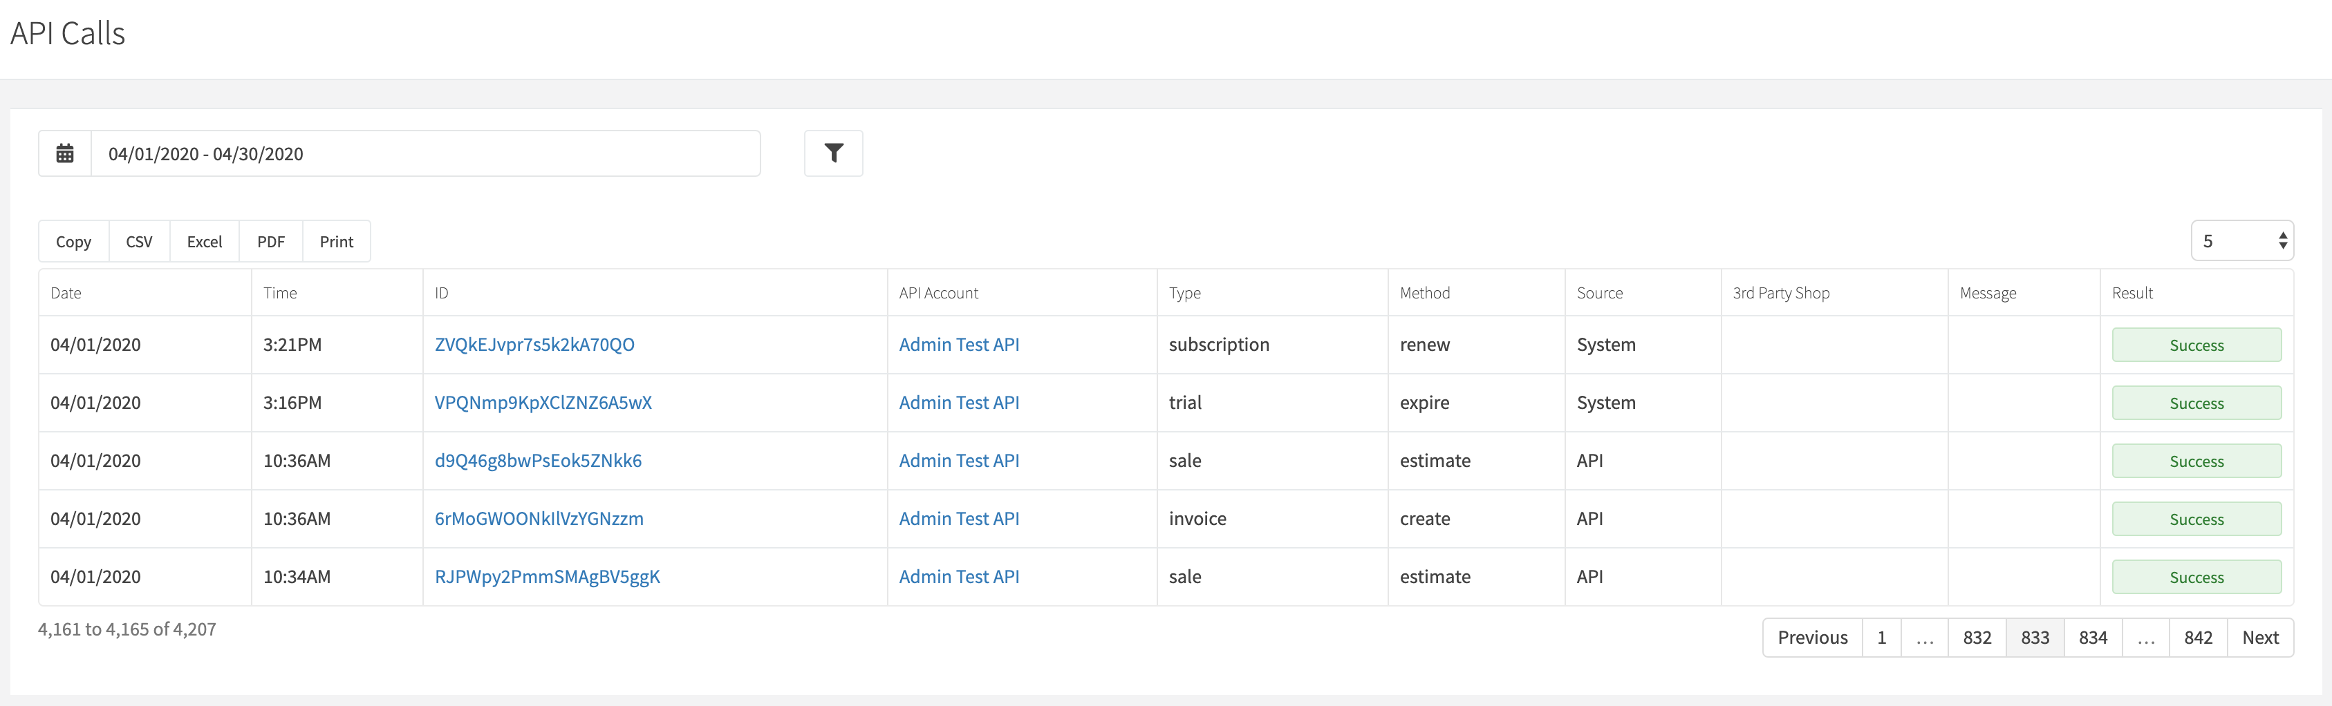Click the '4,161 to 4,165 of 4,207' info text
This screenshot has width=2332, height=706.
[x=127, y=629]
